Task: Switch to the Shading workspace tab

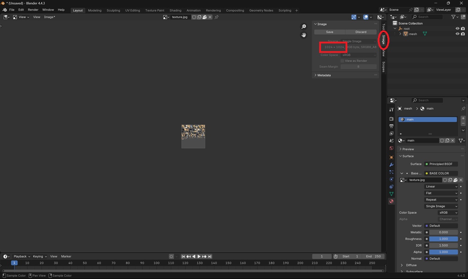Action: point(175,10)
